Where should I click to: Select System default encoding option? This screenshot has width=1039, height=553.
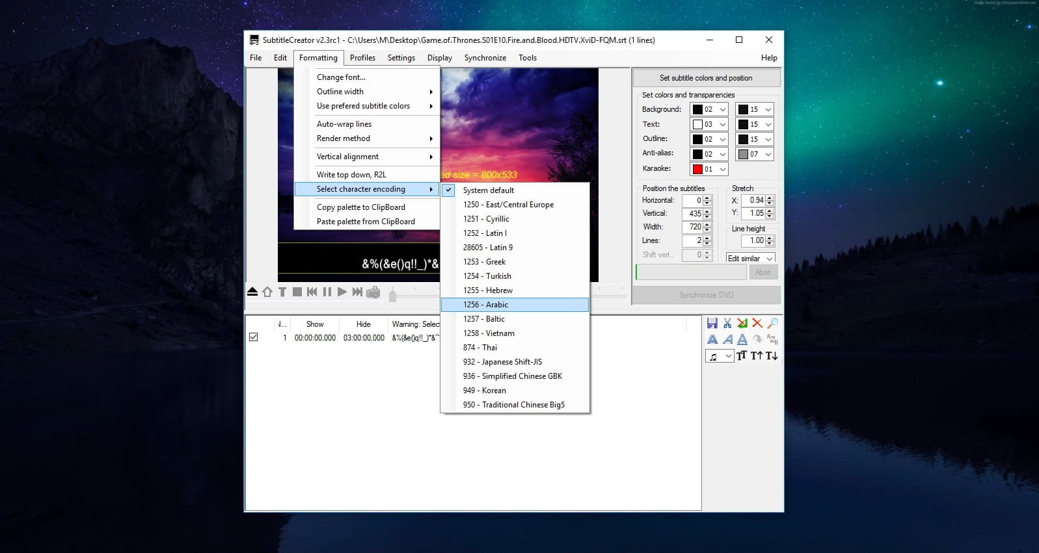click(x=489, y=190)
